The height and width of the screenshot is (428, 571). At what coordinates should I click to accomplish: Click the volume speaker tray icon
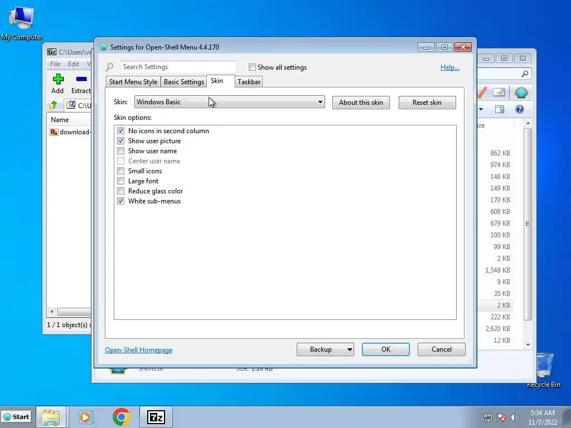(x=515, y=417)
